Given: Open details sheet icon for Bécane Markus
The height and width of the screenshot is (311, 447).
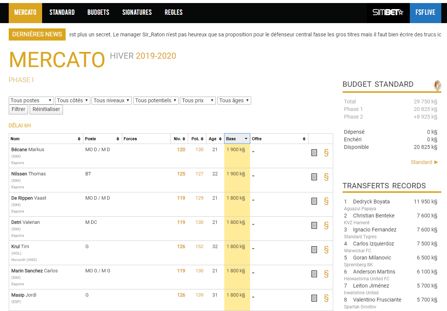Looking at the screenshot, I should (314, 153).
